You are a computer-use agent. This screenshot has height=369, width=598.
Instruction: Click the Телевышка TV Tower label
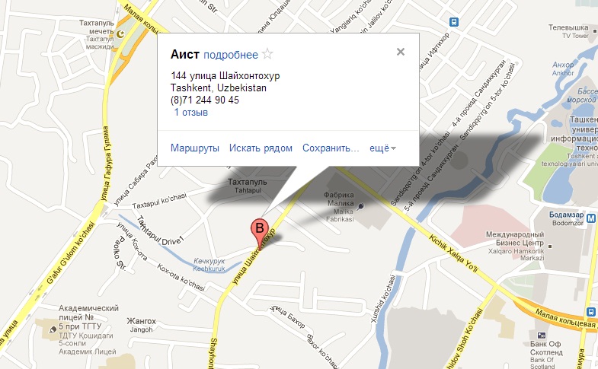(570, 31)
